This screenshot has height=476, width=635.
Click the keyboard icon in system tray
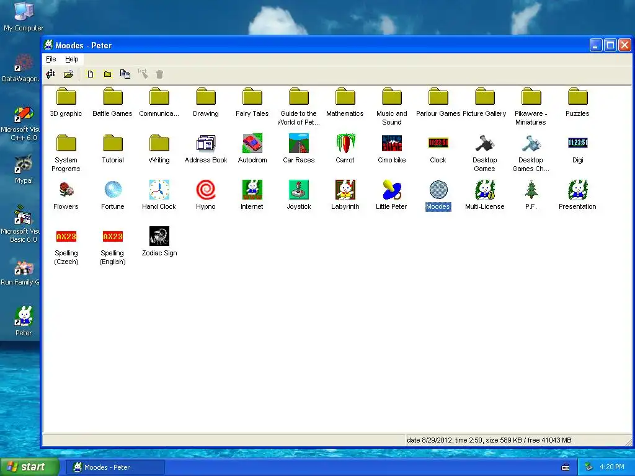pos(566,467)
